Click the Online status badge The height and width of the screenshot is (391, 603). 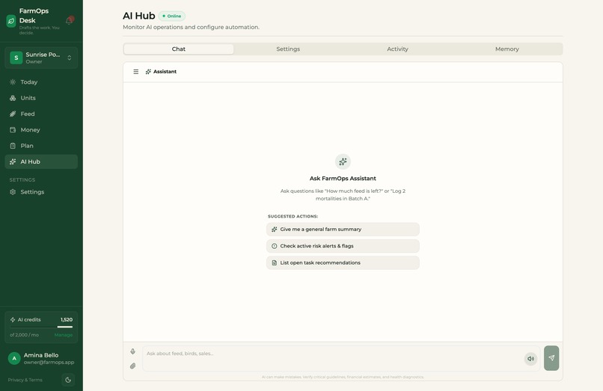tap(172, 16)
